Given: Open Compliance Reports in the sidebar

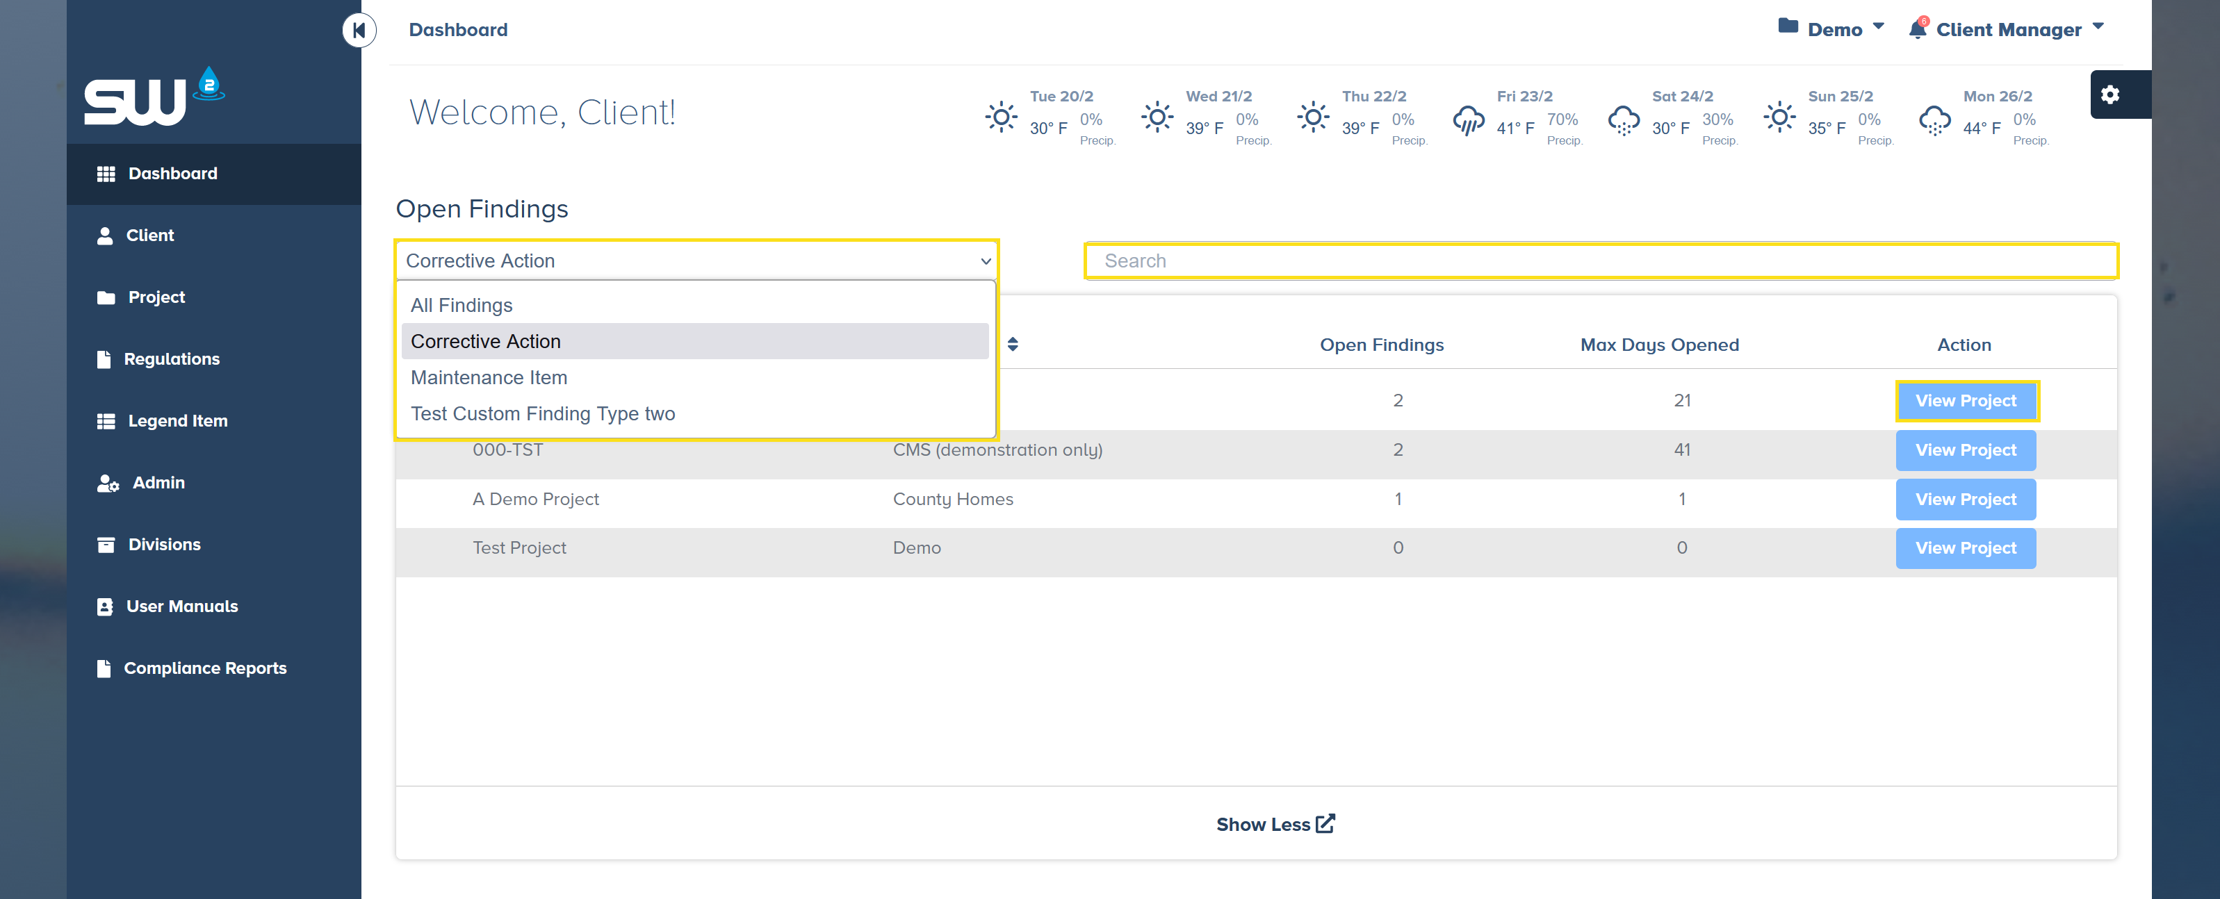Looking at the screenshot, I should (x=204, y=668).
